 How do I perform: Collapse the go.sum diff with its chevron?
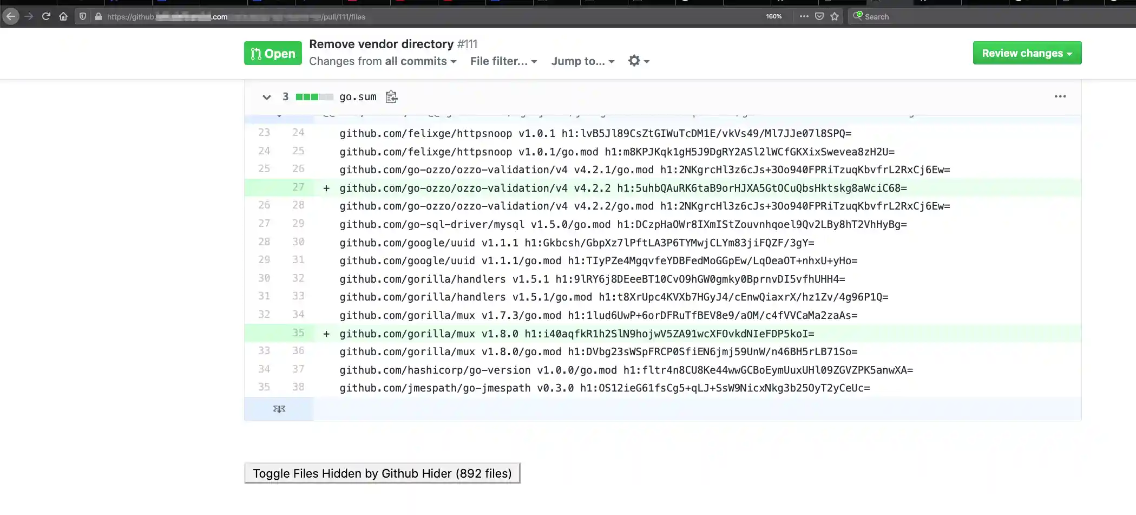pos(266,97)
